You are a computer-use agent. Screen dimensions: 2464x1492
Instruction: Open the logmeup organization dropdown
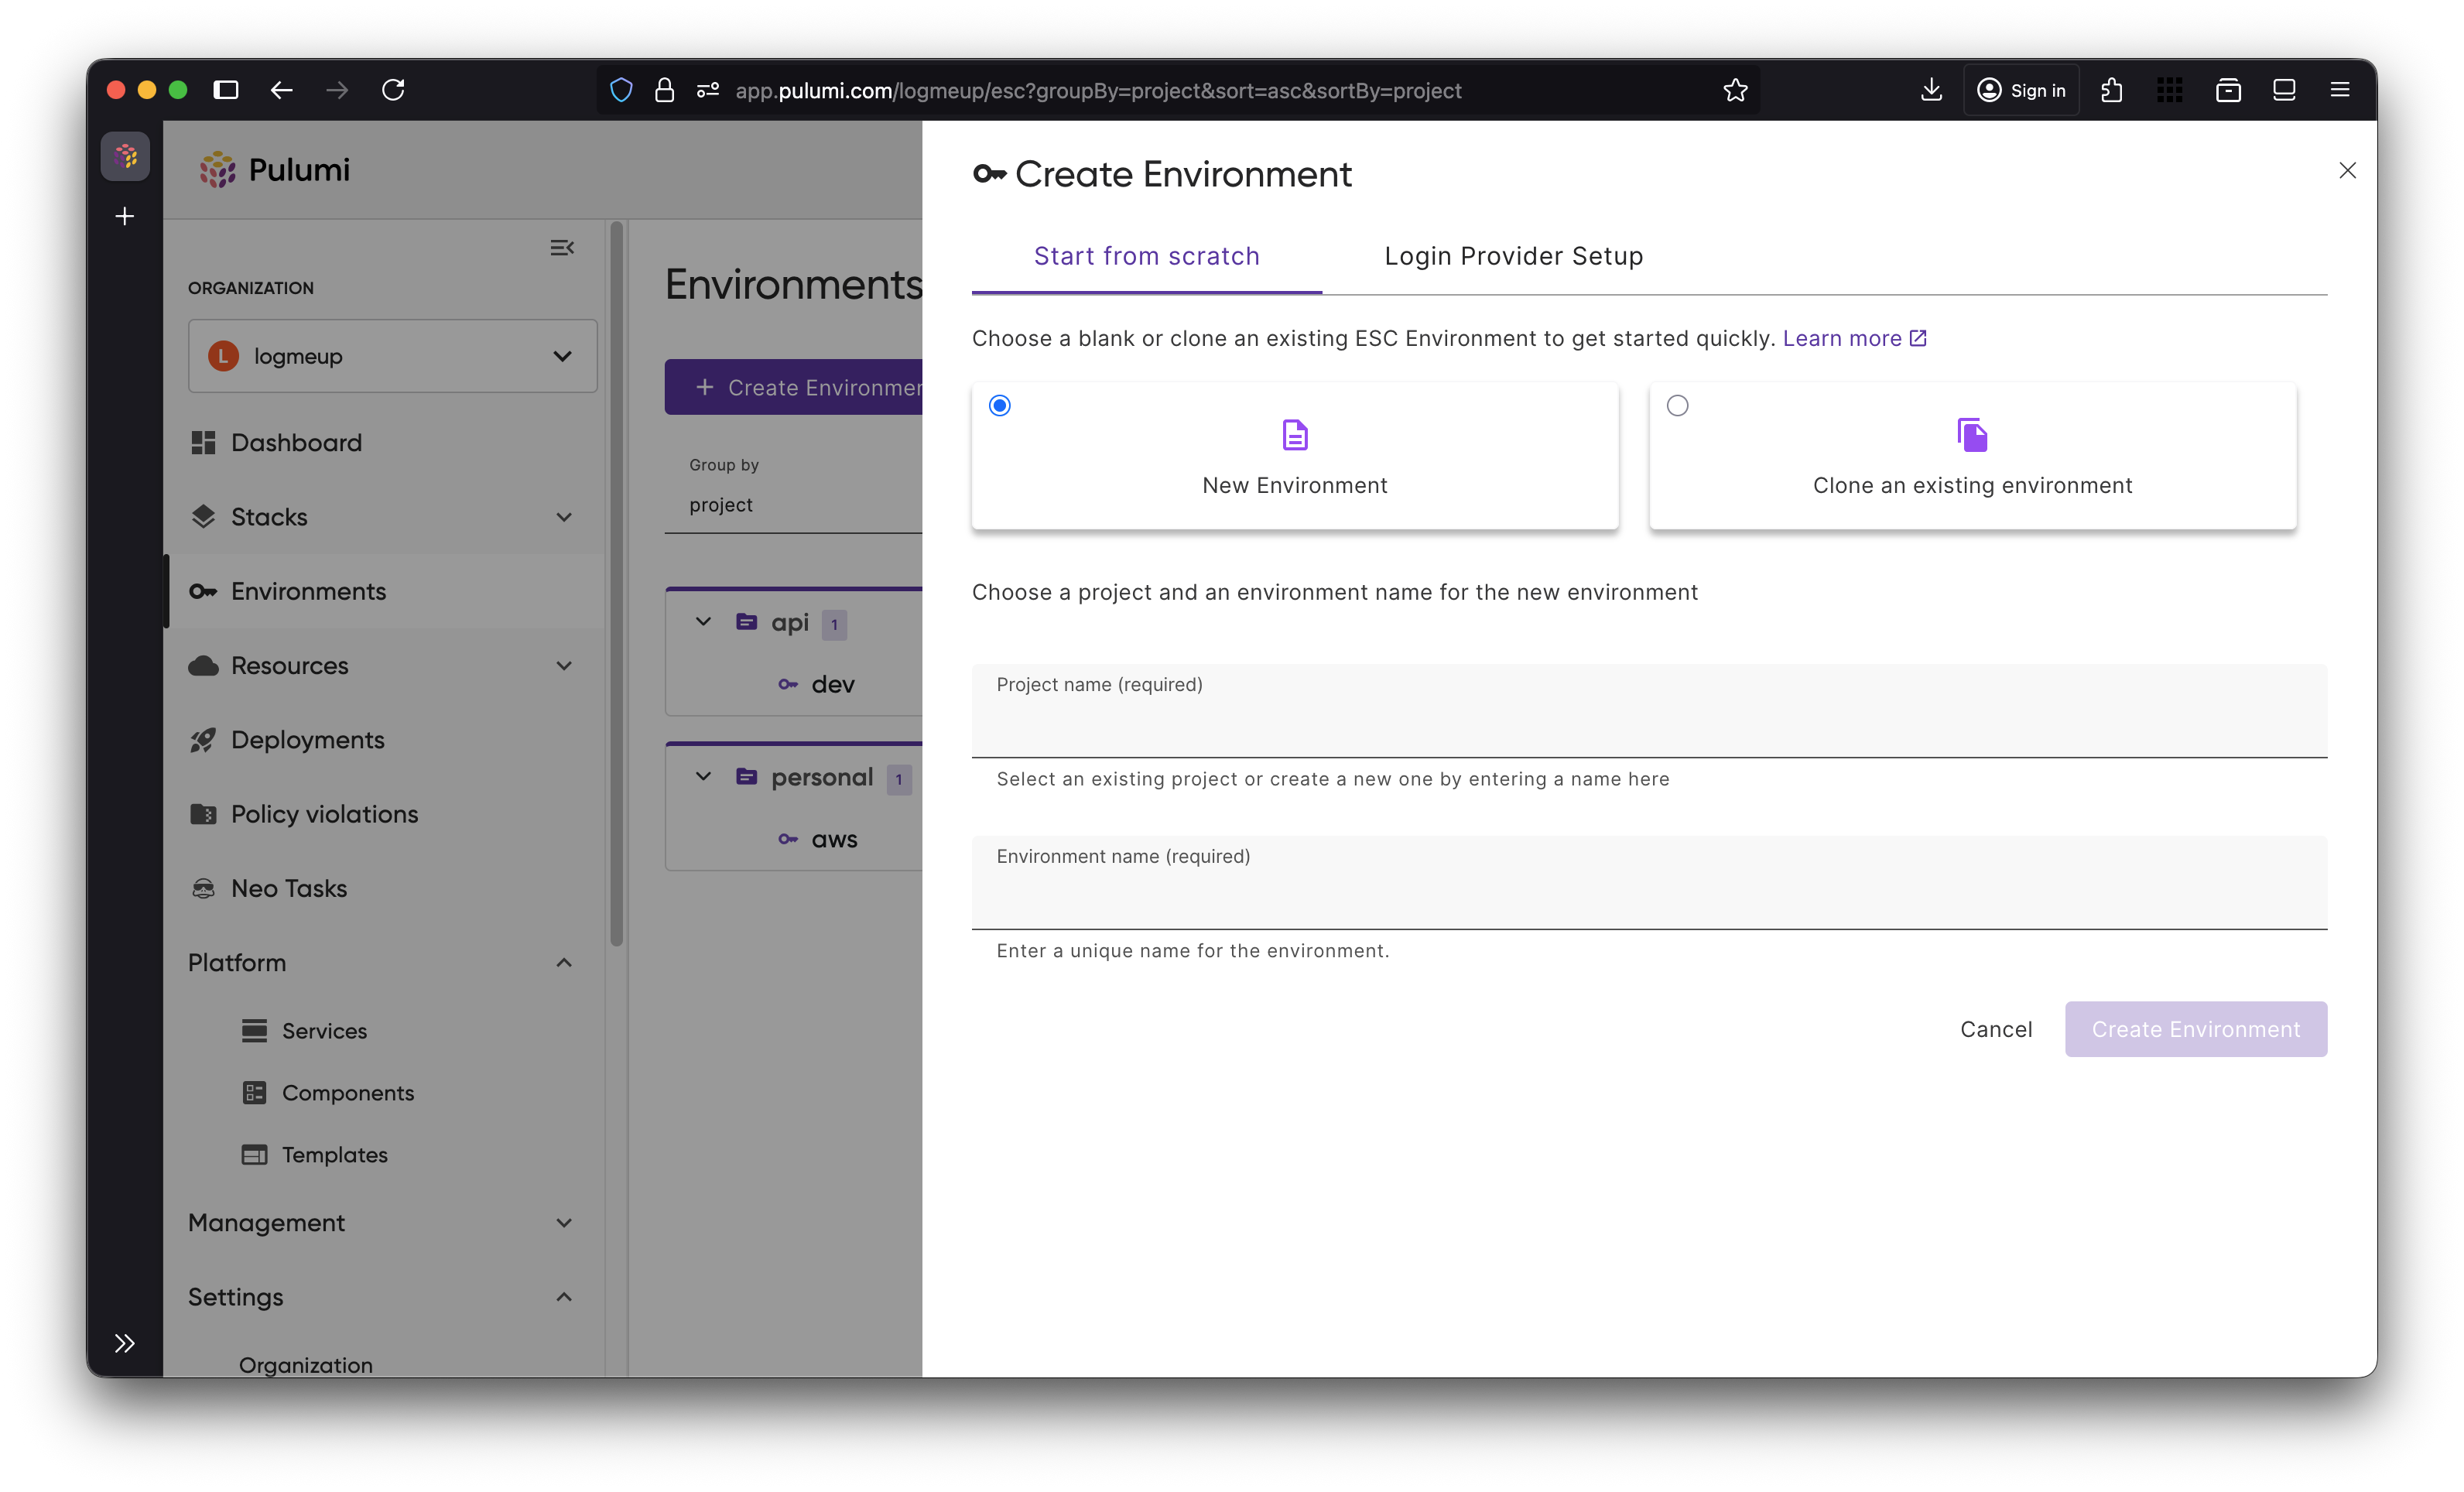click(x=392, y=356)
